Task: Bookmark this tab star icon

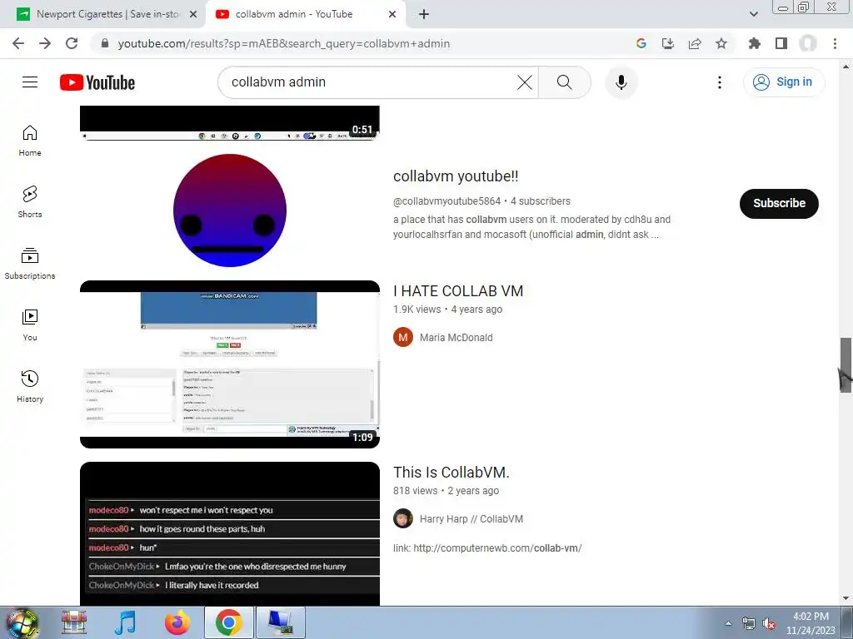Action: [x=721, y=43]
